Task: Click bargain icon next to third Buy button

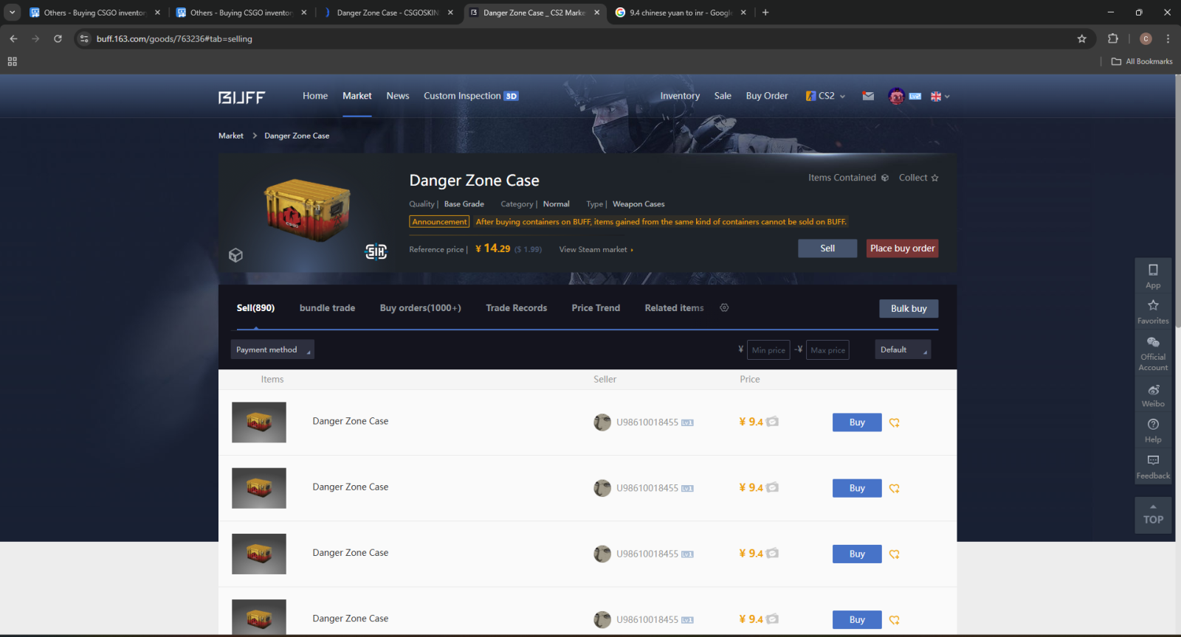Action: (895, 554)
